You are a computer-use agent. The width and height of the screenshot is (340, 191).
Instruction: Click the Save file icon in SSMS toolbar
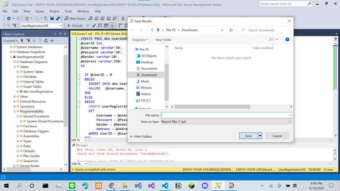pyautogui.click(x=52, y=19)
